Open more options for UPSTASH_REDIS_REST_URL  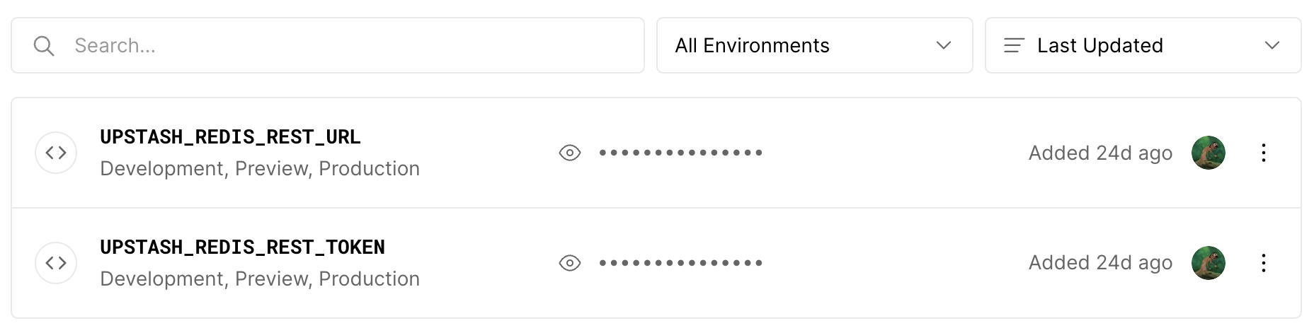coord(1263,153)
